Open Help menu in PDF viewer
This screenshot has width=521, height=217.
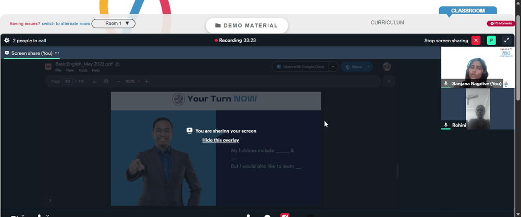[x=96, y=70]
